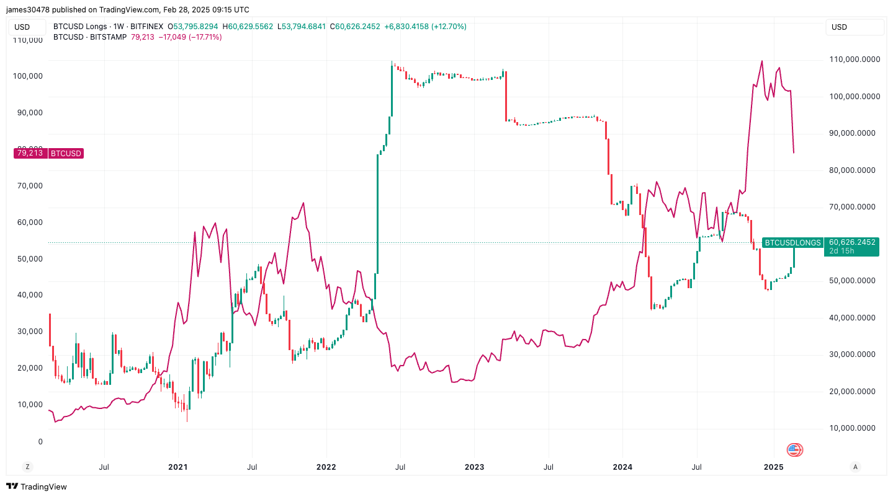Click the TradingView logo at bottom left
Image resolution: width=893 pixels, height=497 pixels.
(37, 487)
